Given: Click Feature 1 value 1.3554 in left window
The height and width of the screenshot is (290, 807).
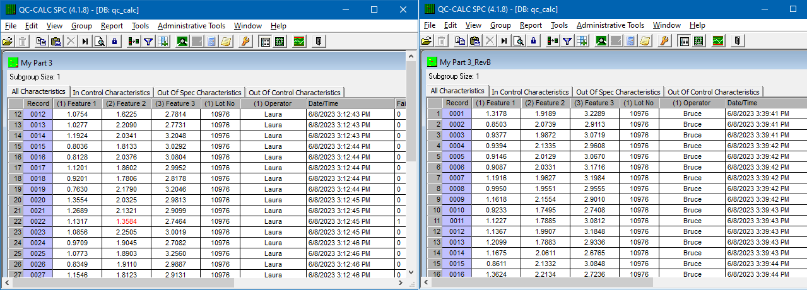Looking at the screenshot, I should [x=77, y=200].
